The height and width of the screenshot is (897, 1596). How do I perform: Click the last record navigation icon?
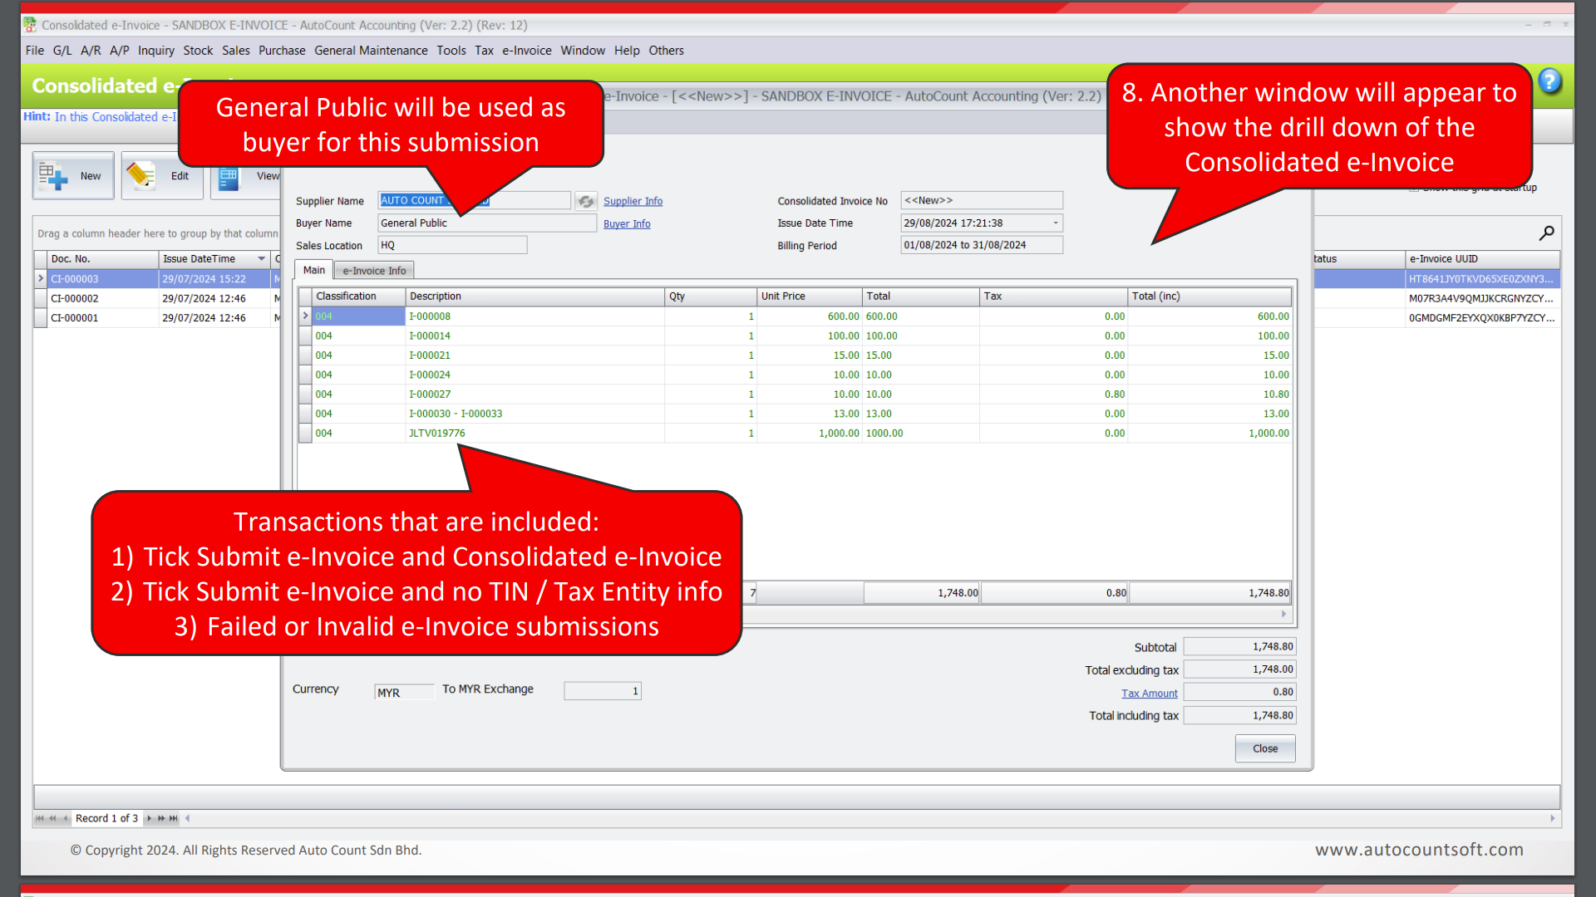[x=173, y=818]
